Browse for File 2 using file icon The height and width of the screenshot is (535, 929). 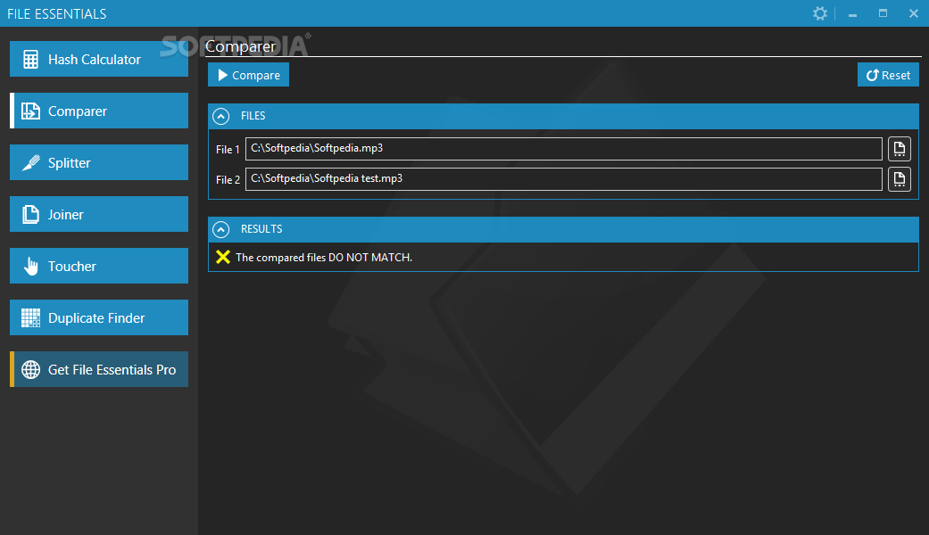pyautogui.click(x=899, y=178)
